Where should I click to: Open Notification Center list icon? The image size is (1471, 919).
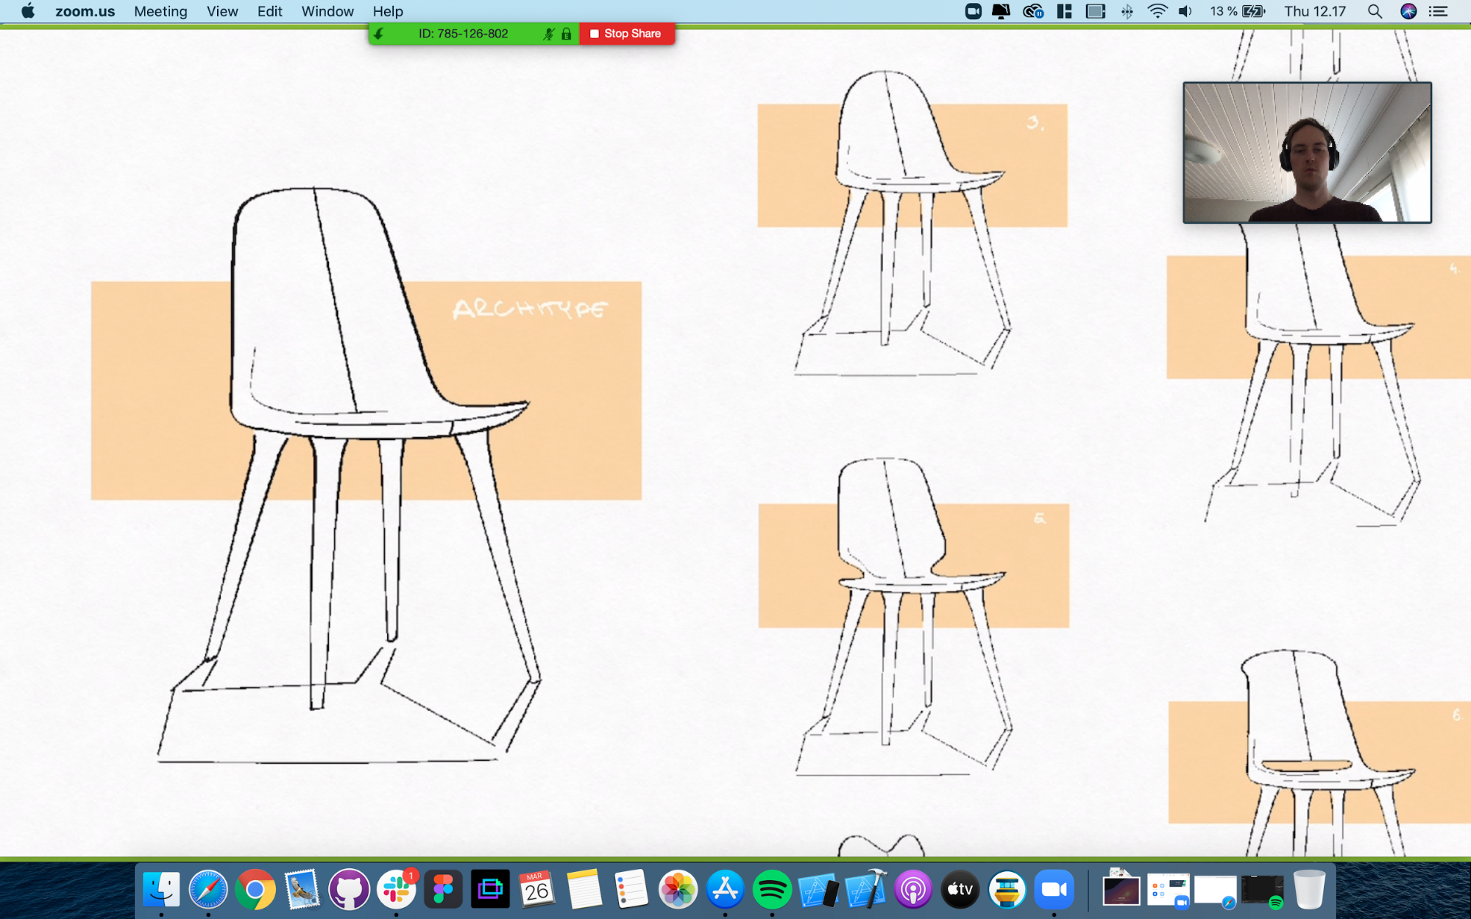pyautogui.click(x=1438, y=11)
